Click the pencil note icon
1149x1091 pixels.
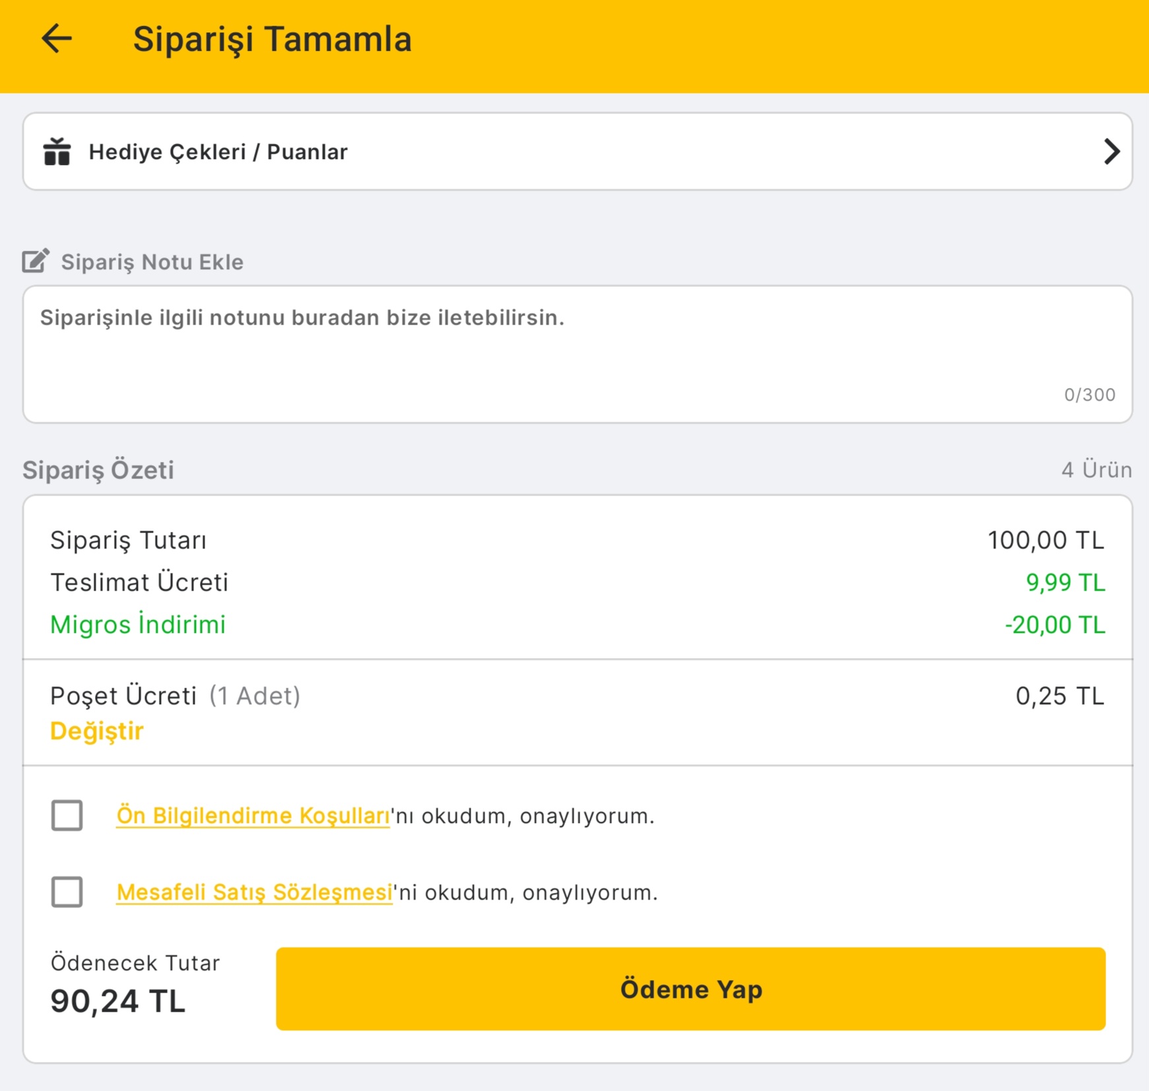coord(36,261)
